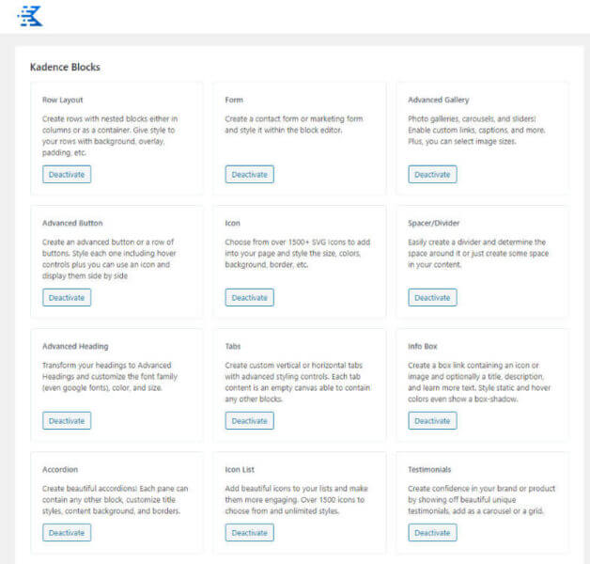Viewport: 590px width, 564px height.
Task: Select the Advanced Gallery card title
Action: [439, 100]
